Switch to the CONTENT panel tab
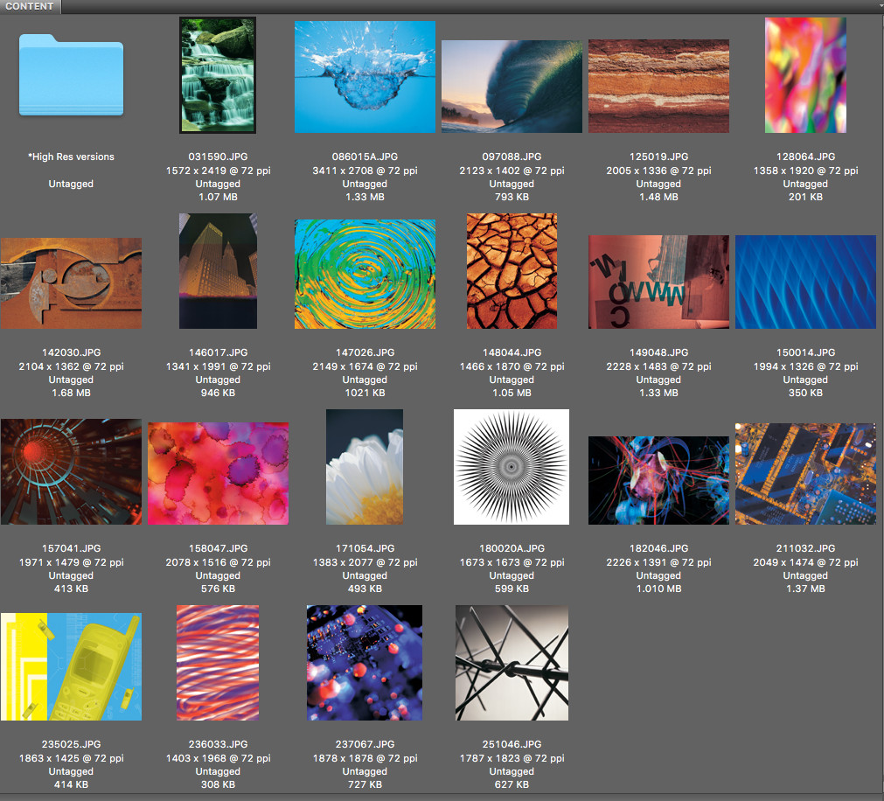The width and height of the screenshot is (884, 801). point(30,6)
